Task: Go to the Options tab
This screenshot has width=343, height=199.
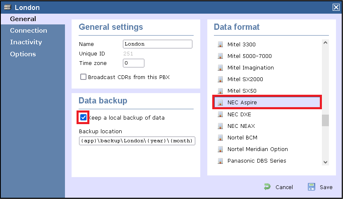Action: (x=23, y=54)
